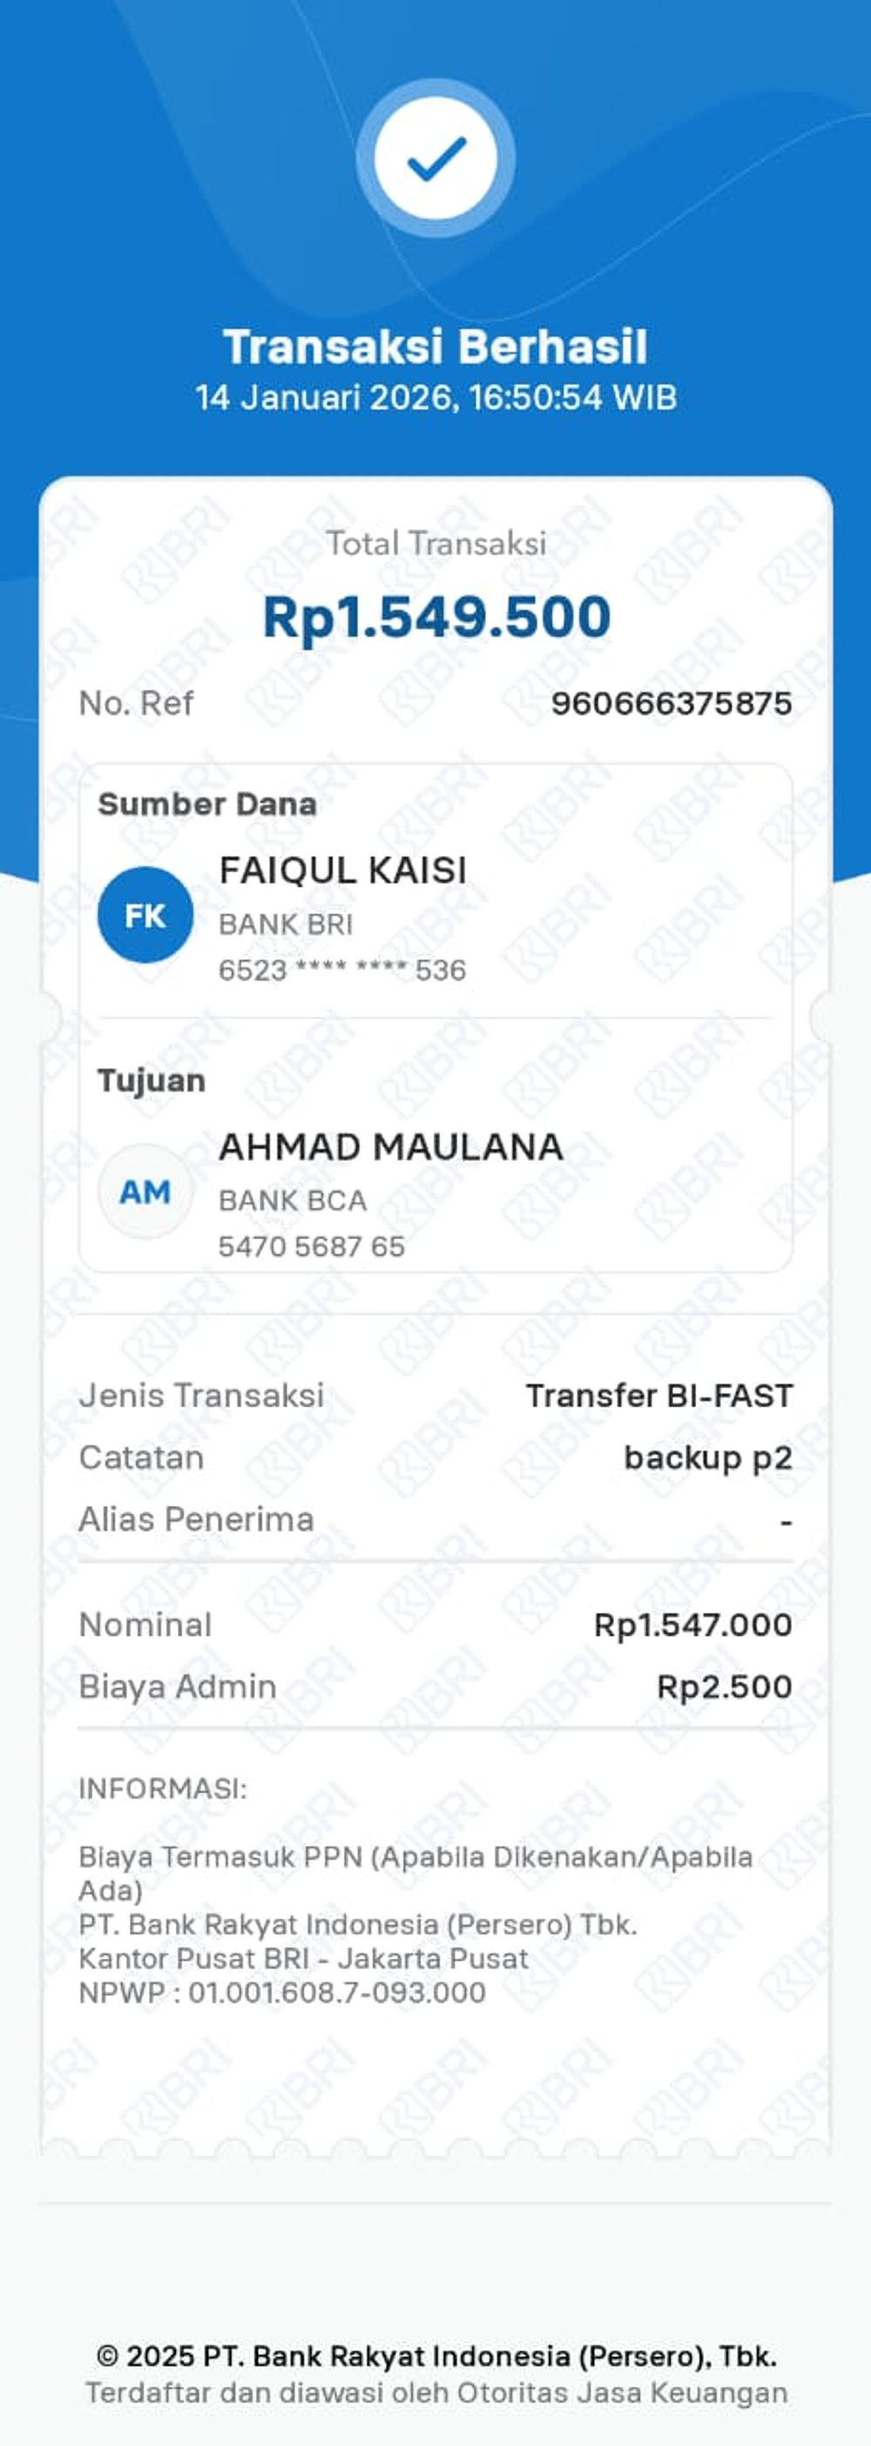
Task: Tap the total amount Rp1.549.500
Action: click(x=436, y=616)
